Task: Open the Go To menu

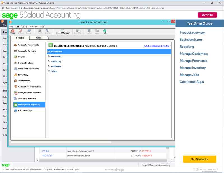Action: [24, 27]
